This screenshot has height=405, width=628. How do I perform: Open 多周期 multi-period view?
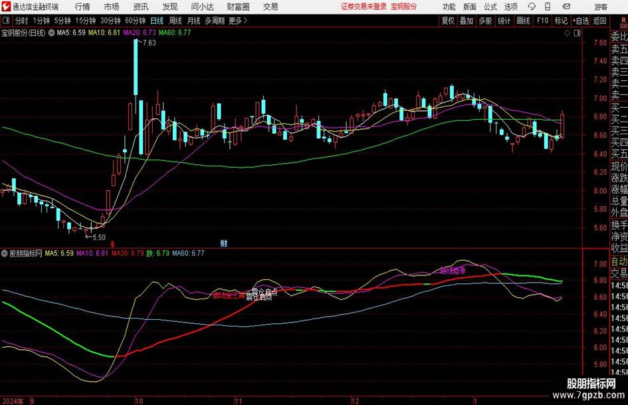(215, 21)
